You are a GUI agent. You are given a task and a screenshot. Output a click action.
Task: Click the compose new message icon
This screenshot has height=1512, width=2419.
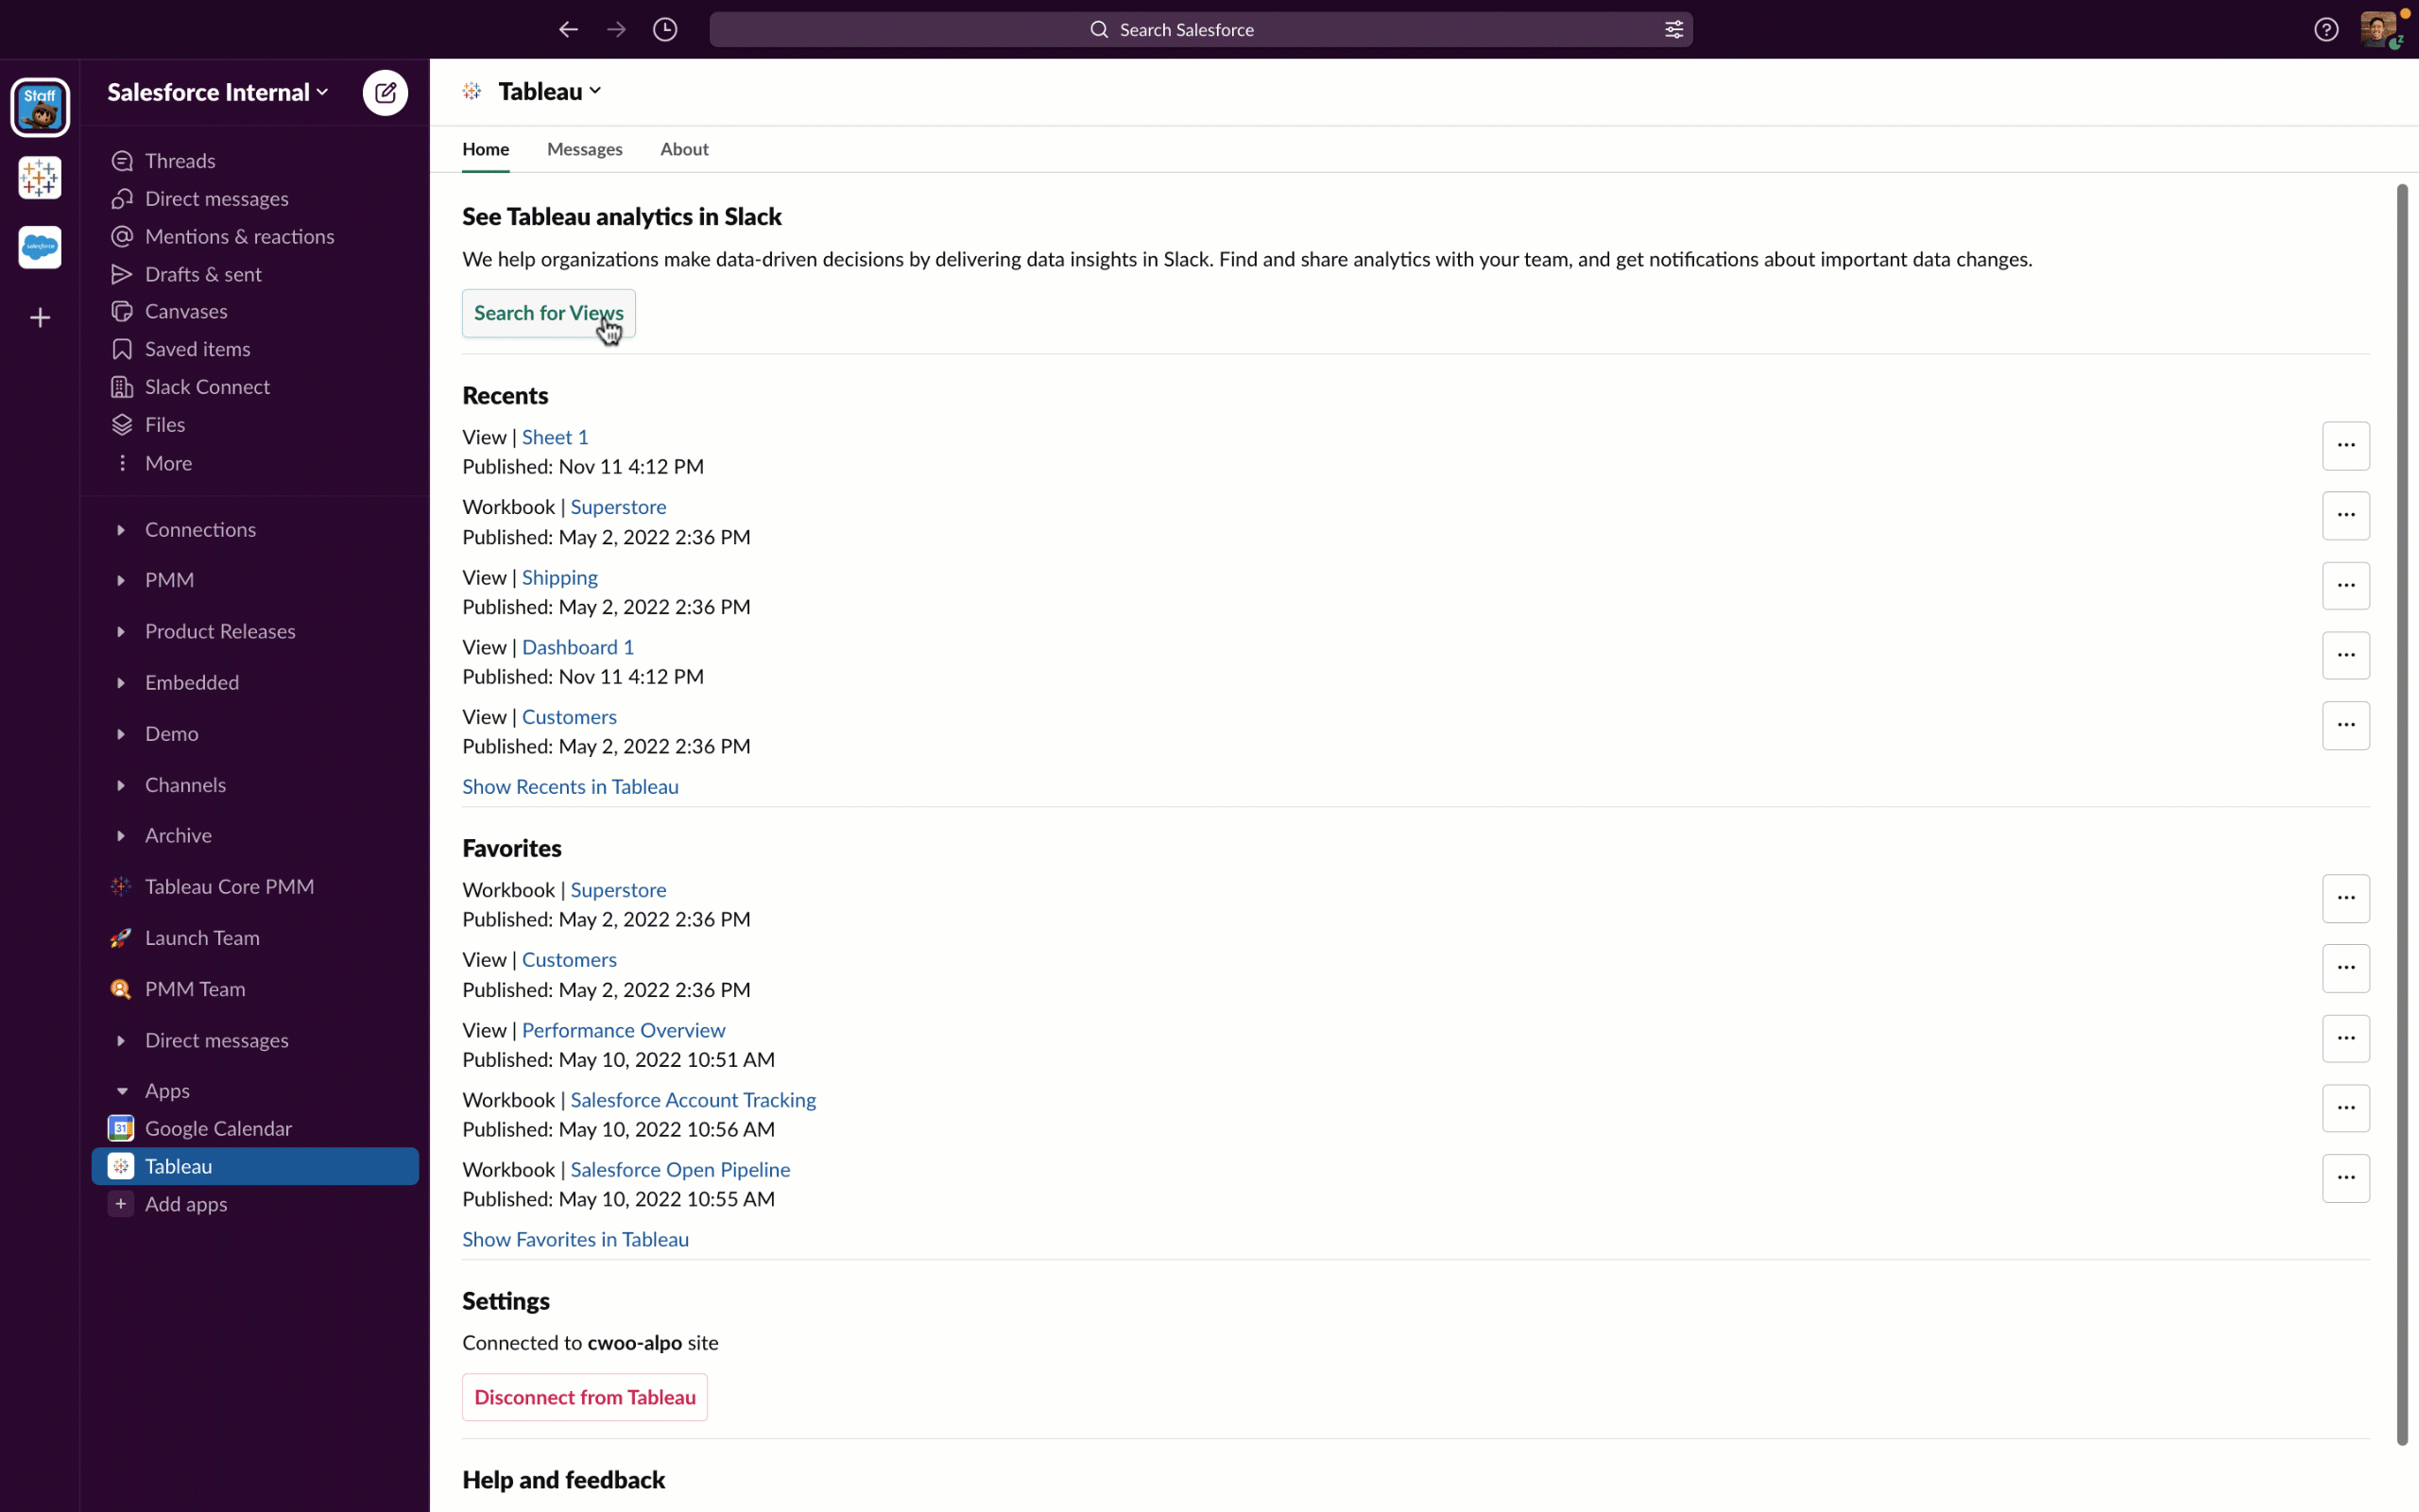point(385,93)
